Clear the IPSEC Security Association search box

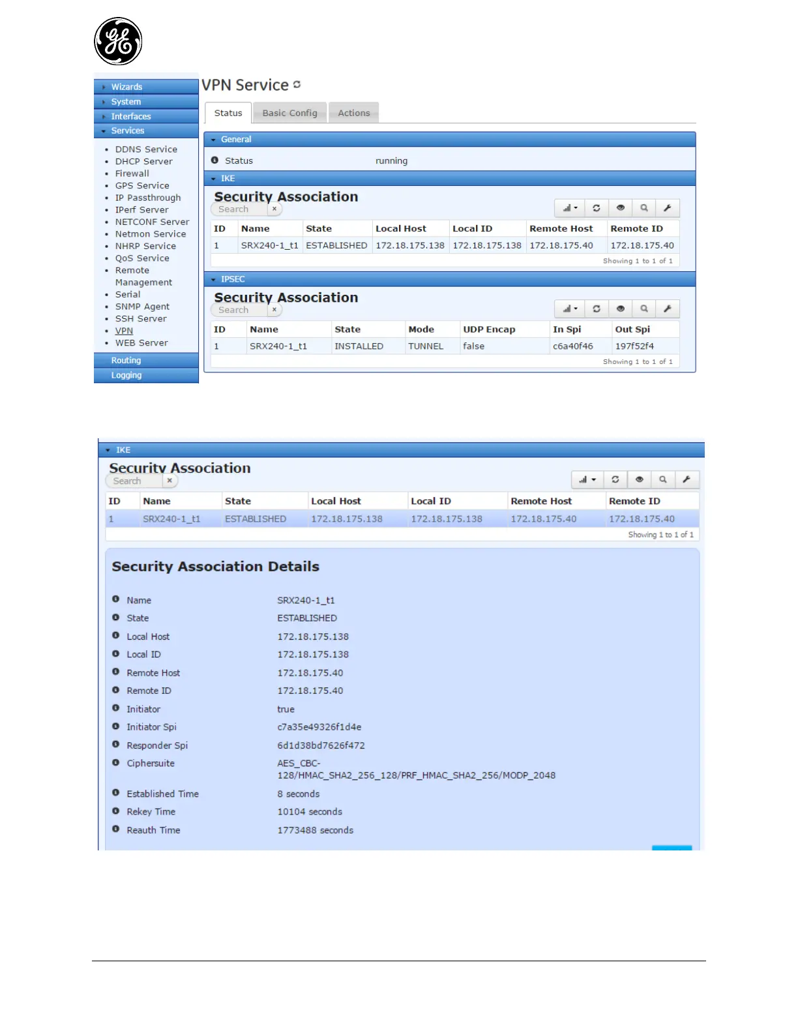(x=274, y=310)
